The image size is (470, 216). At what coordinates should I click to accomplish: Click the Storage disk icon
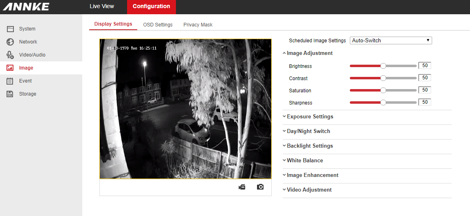11,94
